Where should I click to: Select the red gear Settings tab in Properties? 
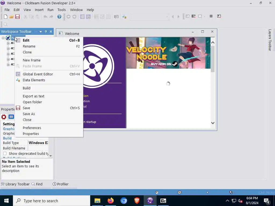4,117
